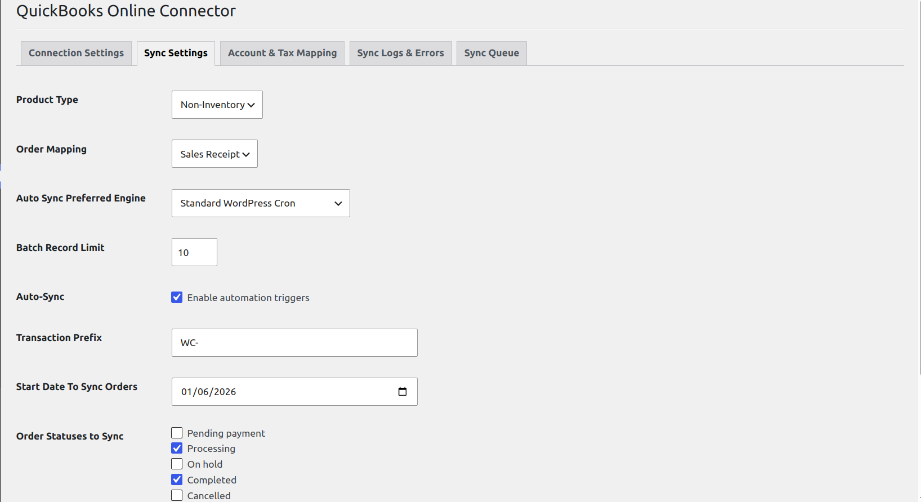This screenshot has width=921, height=502.
Task: Open the Product Type dropdown
Action: 217,105
